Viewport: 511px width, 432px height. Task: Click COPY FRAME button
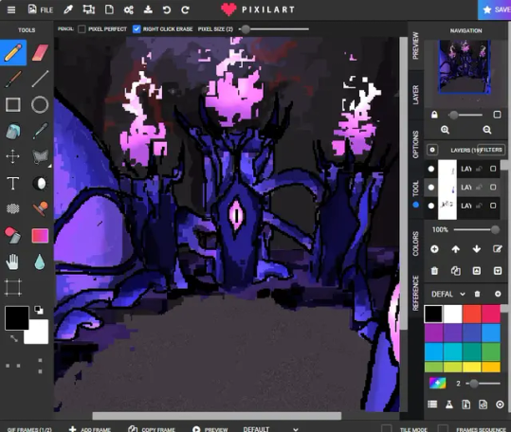tap(152, 429)
